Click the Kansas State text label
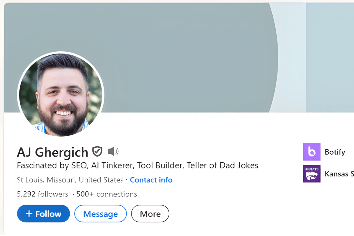The width and height of the screenshot is (354, 236). [x=339, y=174]
